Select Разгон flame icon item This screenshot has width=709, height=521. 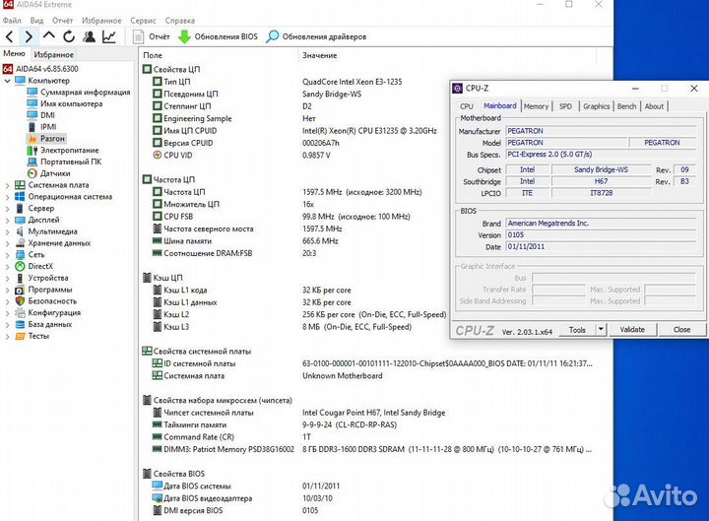point(32,139)
